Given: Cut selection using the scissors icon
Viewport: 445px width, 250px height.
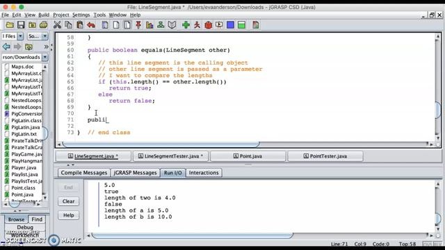Looking at the screenshot, I should coord(57,25).
